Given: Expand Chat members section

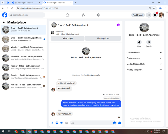Looking at the screenshot, I should (x=144, y=58).
